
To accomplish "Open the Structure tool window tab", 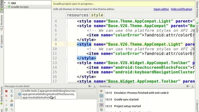I will [x=2, y=23].
